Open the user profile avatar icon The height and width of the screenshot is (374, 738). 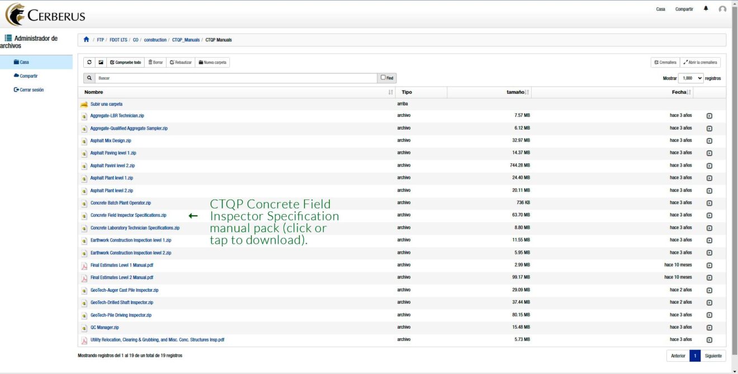click(x=722, y=9)
